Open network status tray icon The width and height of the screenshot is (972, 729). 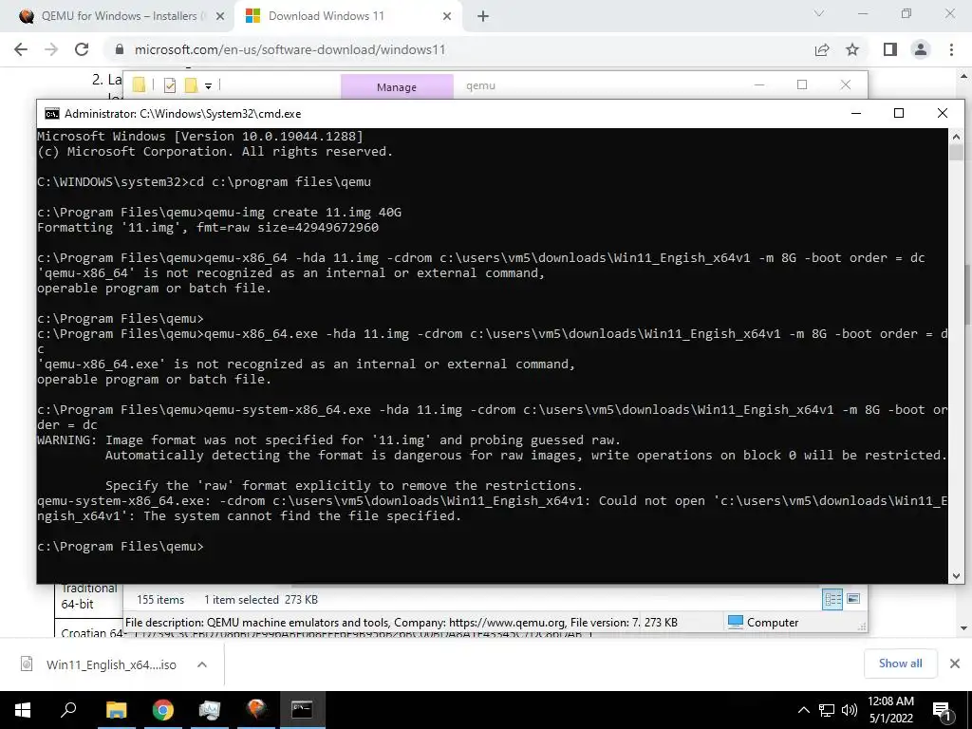[827, 710]
